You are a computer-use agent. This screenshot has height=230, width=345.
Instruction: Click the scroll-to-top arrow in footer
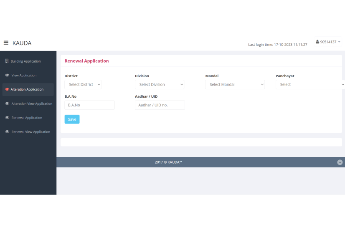(x=340, y=162)
